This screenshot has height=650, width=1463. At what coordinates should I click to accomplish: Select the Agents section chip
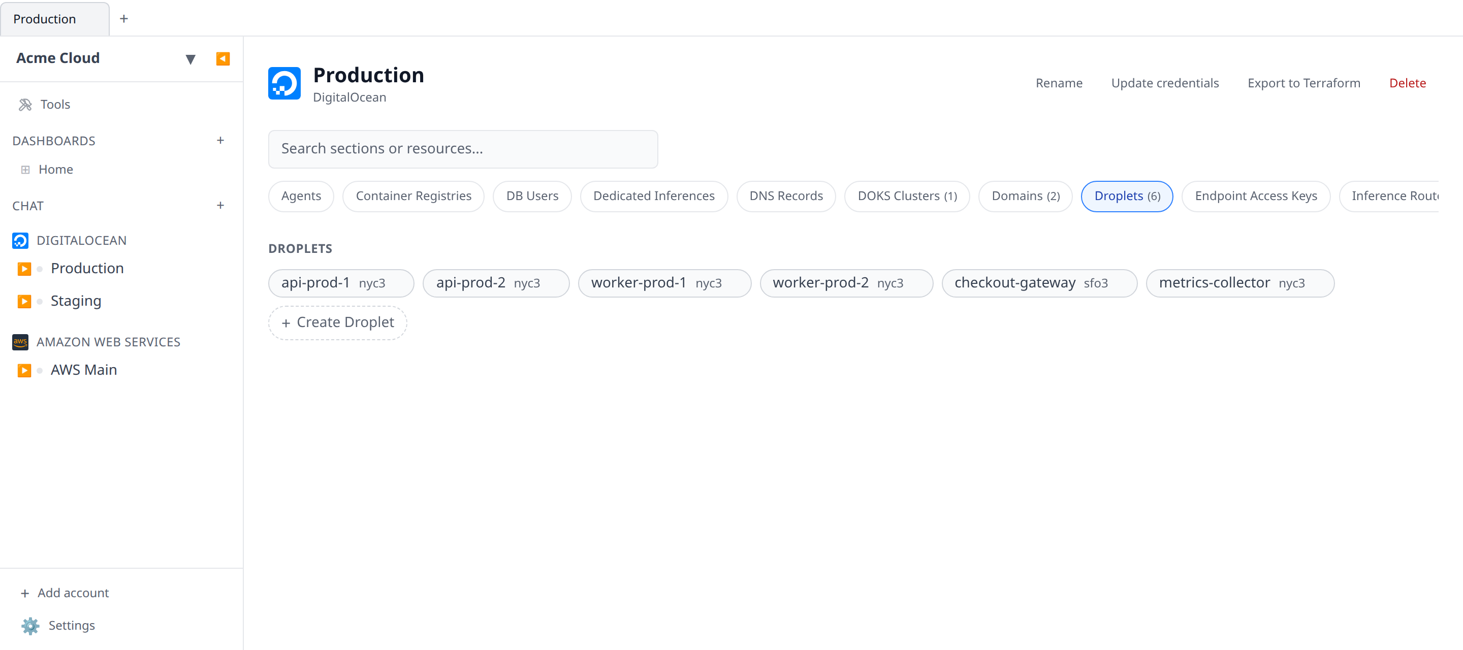click(x=301, y=196)
